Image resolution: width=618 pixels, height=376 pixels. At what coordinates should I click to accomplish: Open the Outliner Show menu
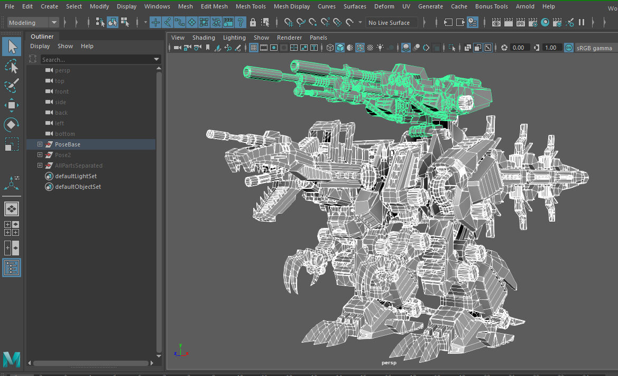[65, 46]
